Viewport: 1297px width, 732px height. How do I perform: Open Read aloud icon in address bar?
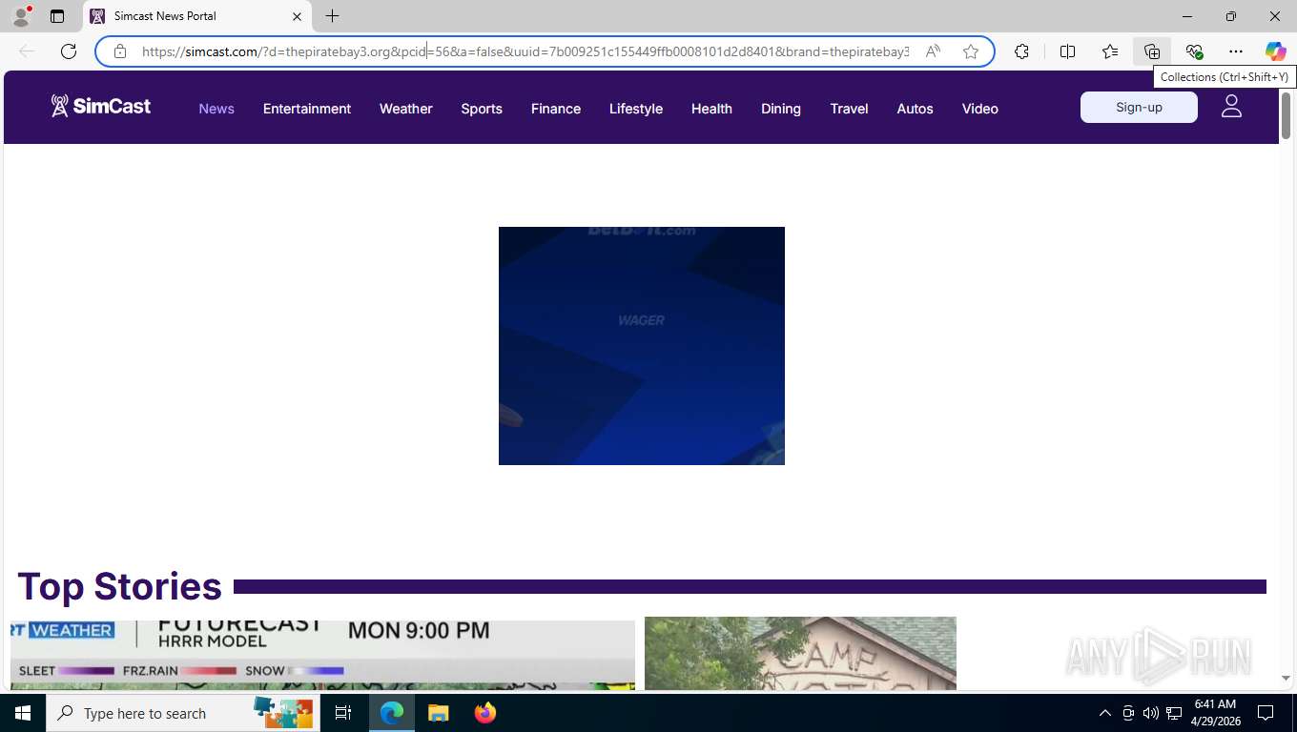[933, 51]
